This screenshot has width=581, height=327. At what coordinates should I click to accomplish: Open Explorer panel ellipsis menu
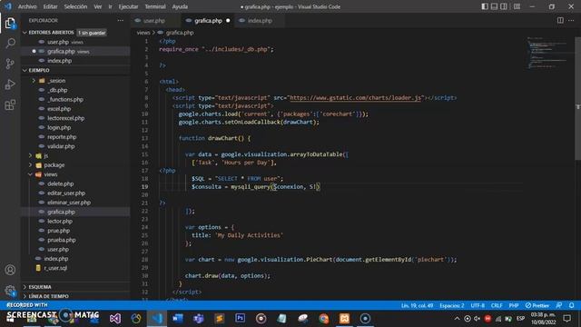point(121,20)
